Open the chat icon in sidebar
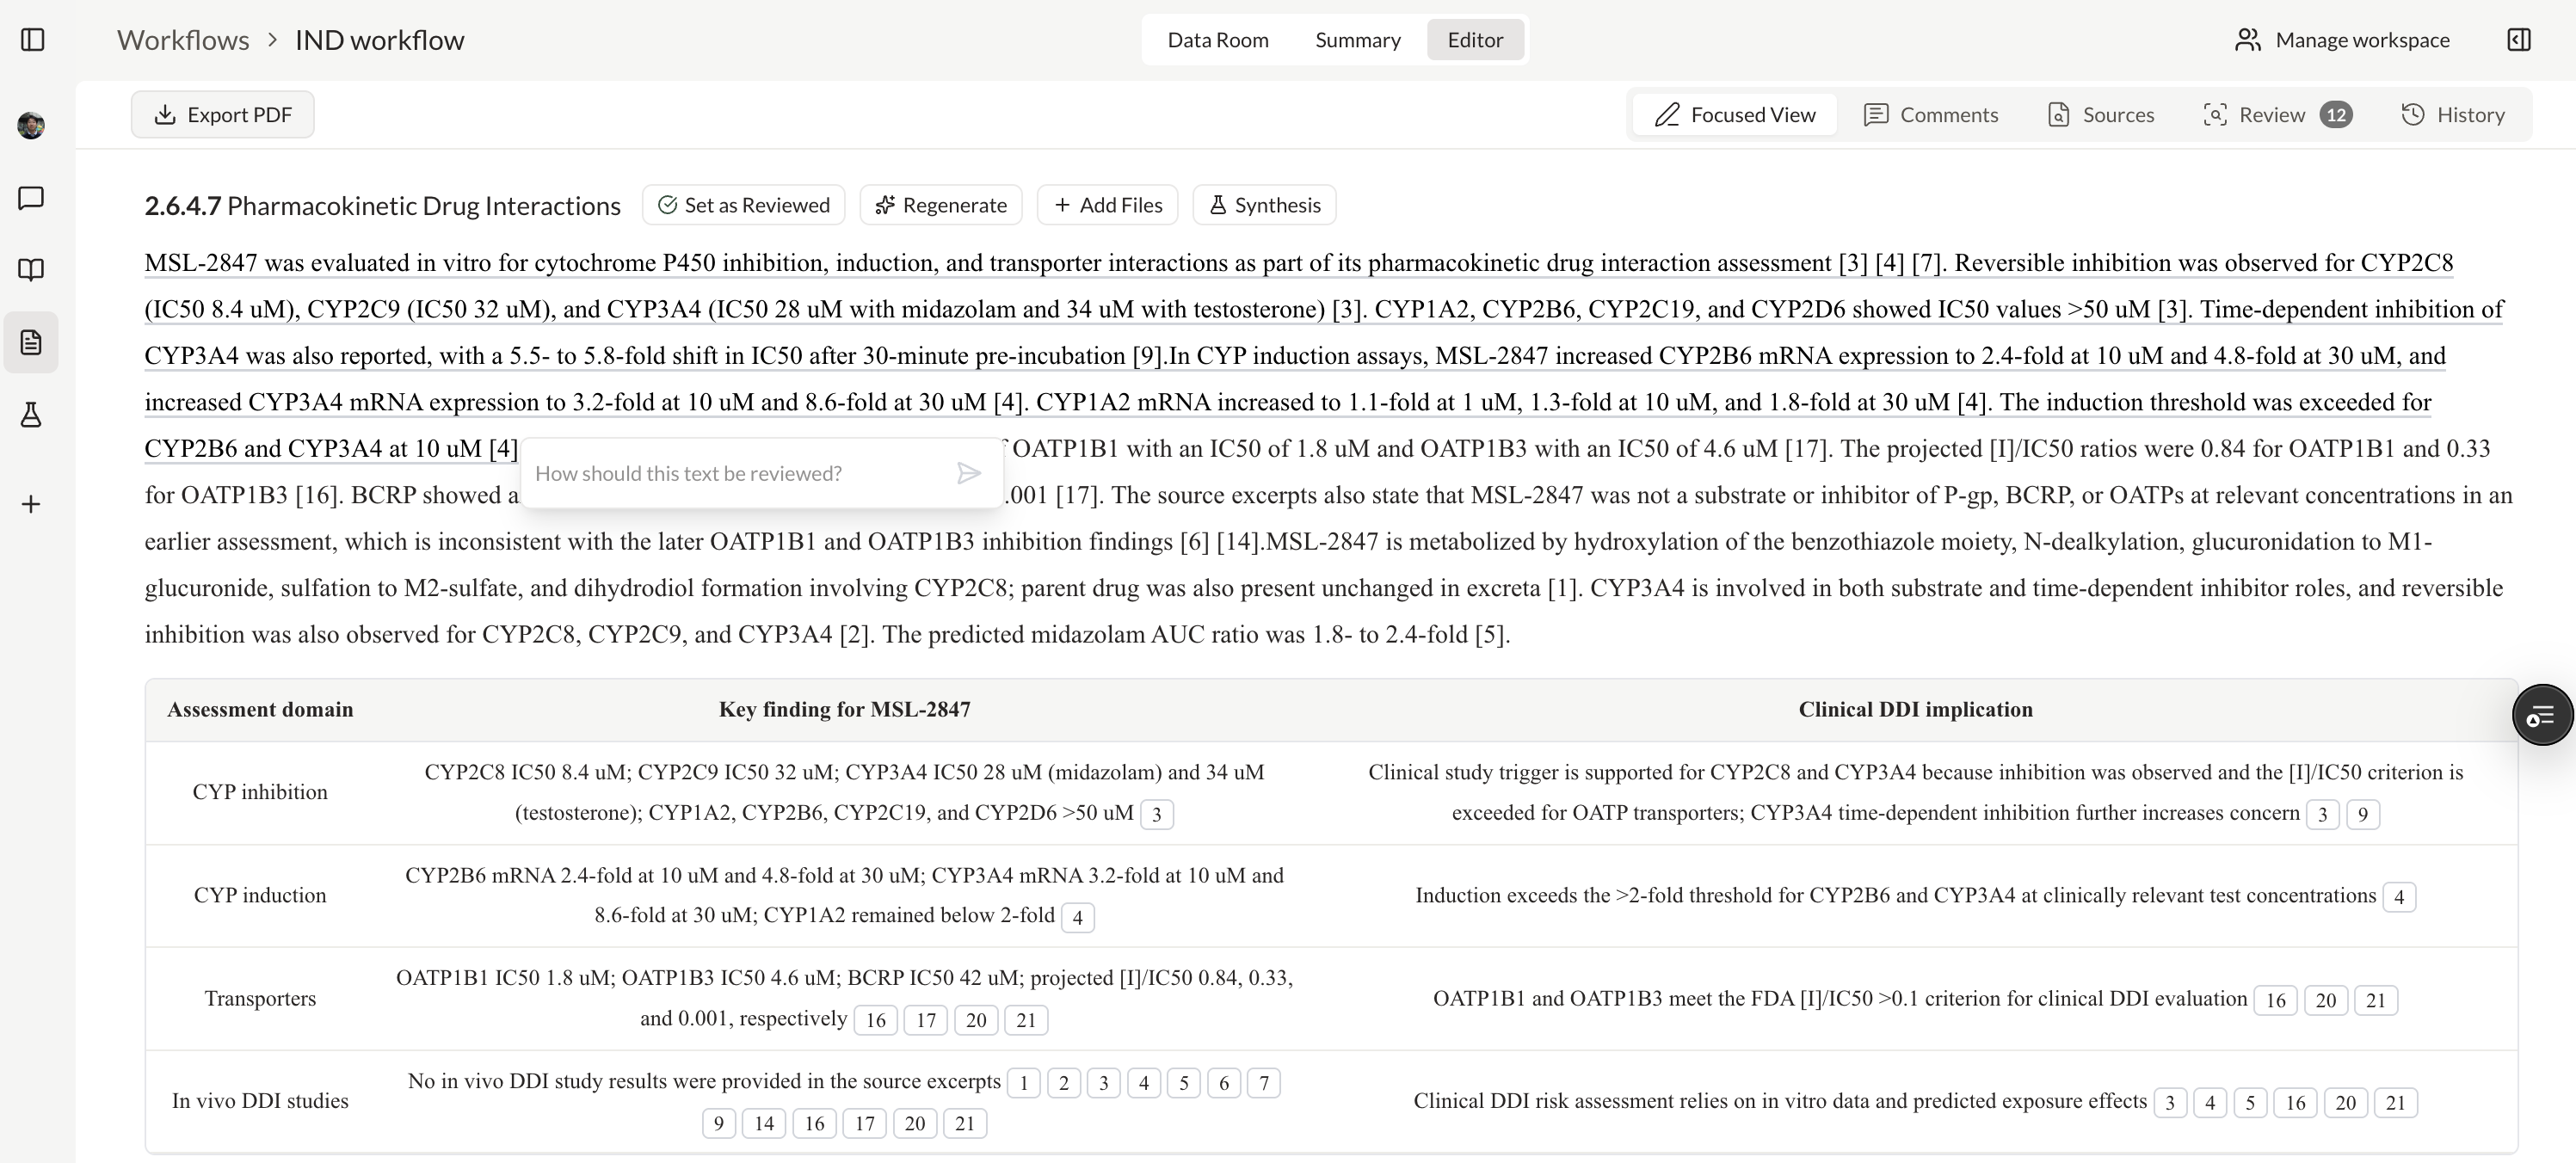Viewport: 2576px width, 1163px height. point(31,198)
